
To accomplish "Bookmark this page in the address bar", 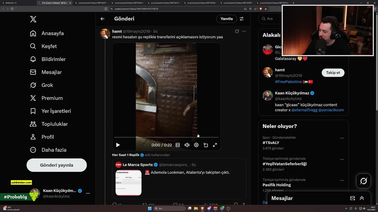I will point(106,9).
